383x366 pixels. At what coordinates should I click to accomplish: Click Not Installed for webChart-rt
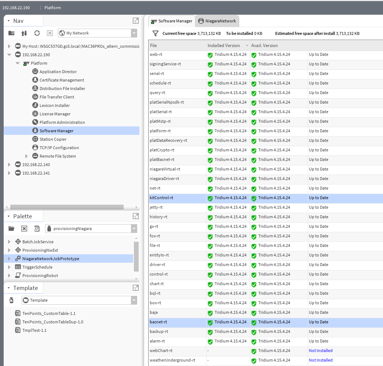[321, 351]
